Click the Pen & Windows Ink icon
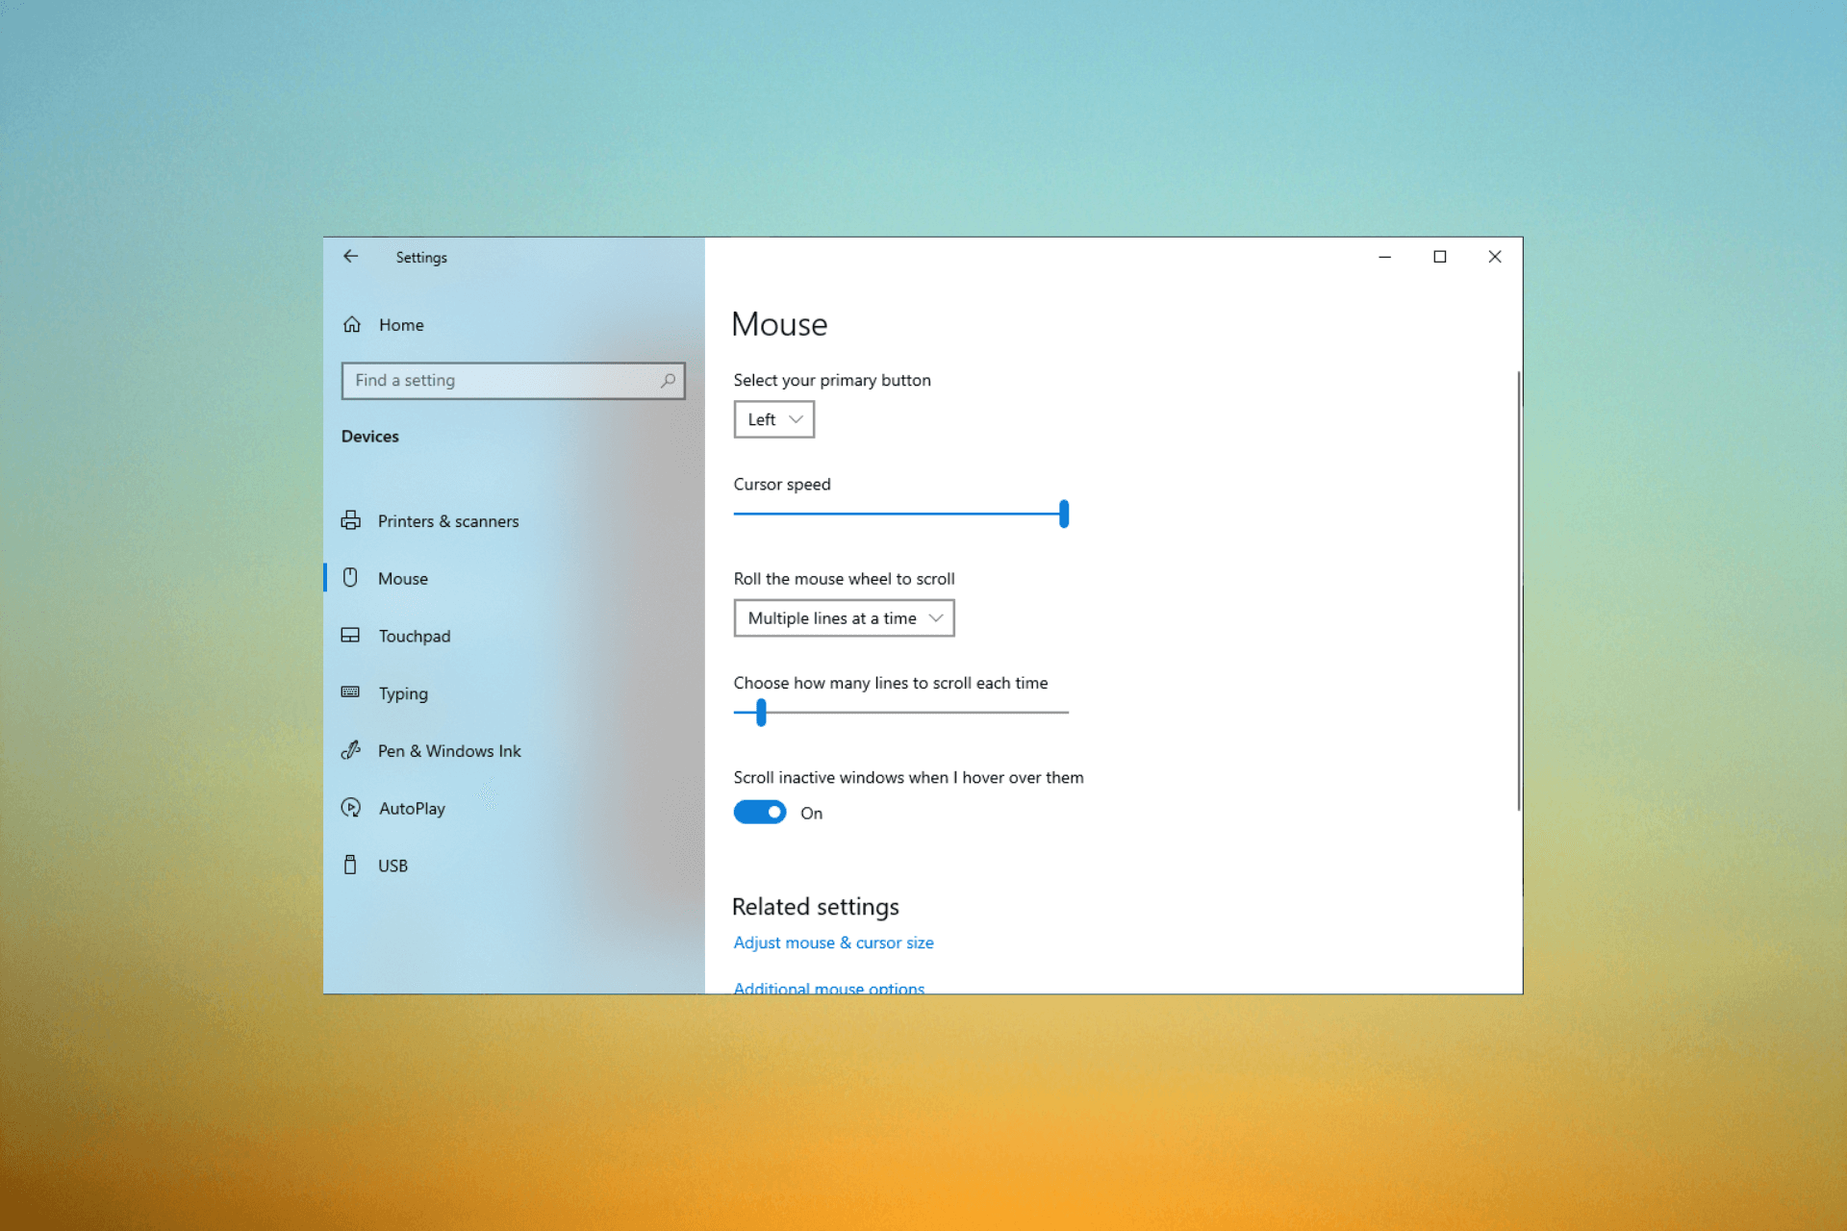The width and height of the screenshot is (1847, 1231). coord(355,750)
